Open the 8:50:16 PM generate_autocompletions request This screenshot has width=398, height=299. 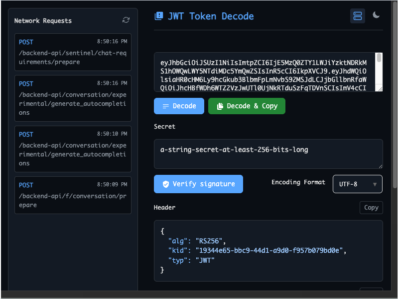pos(73,98)
